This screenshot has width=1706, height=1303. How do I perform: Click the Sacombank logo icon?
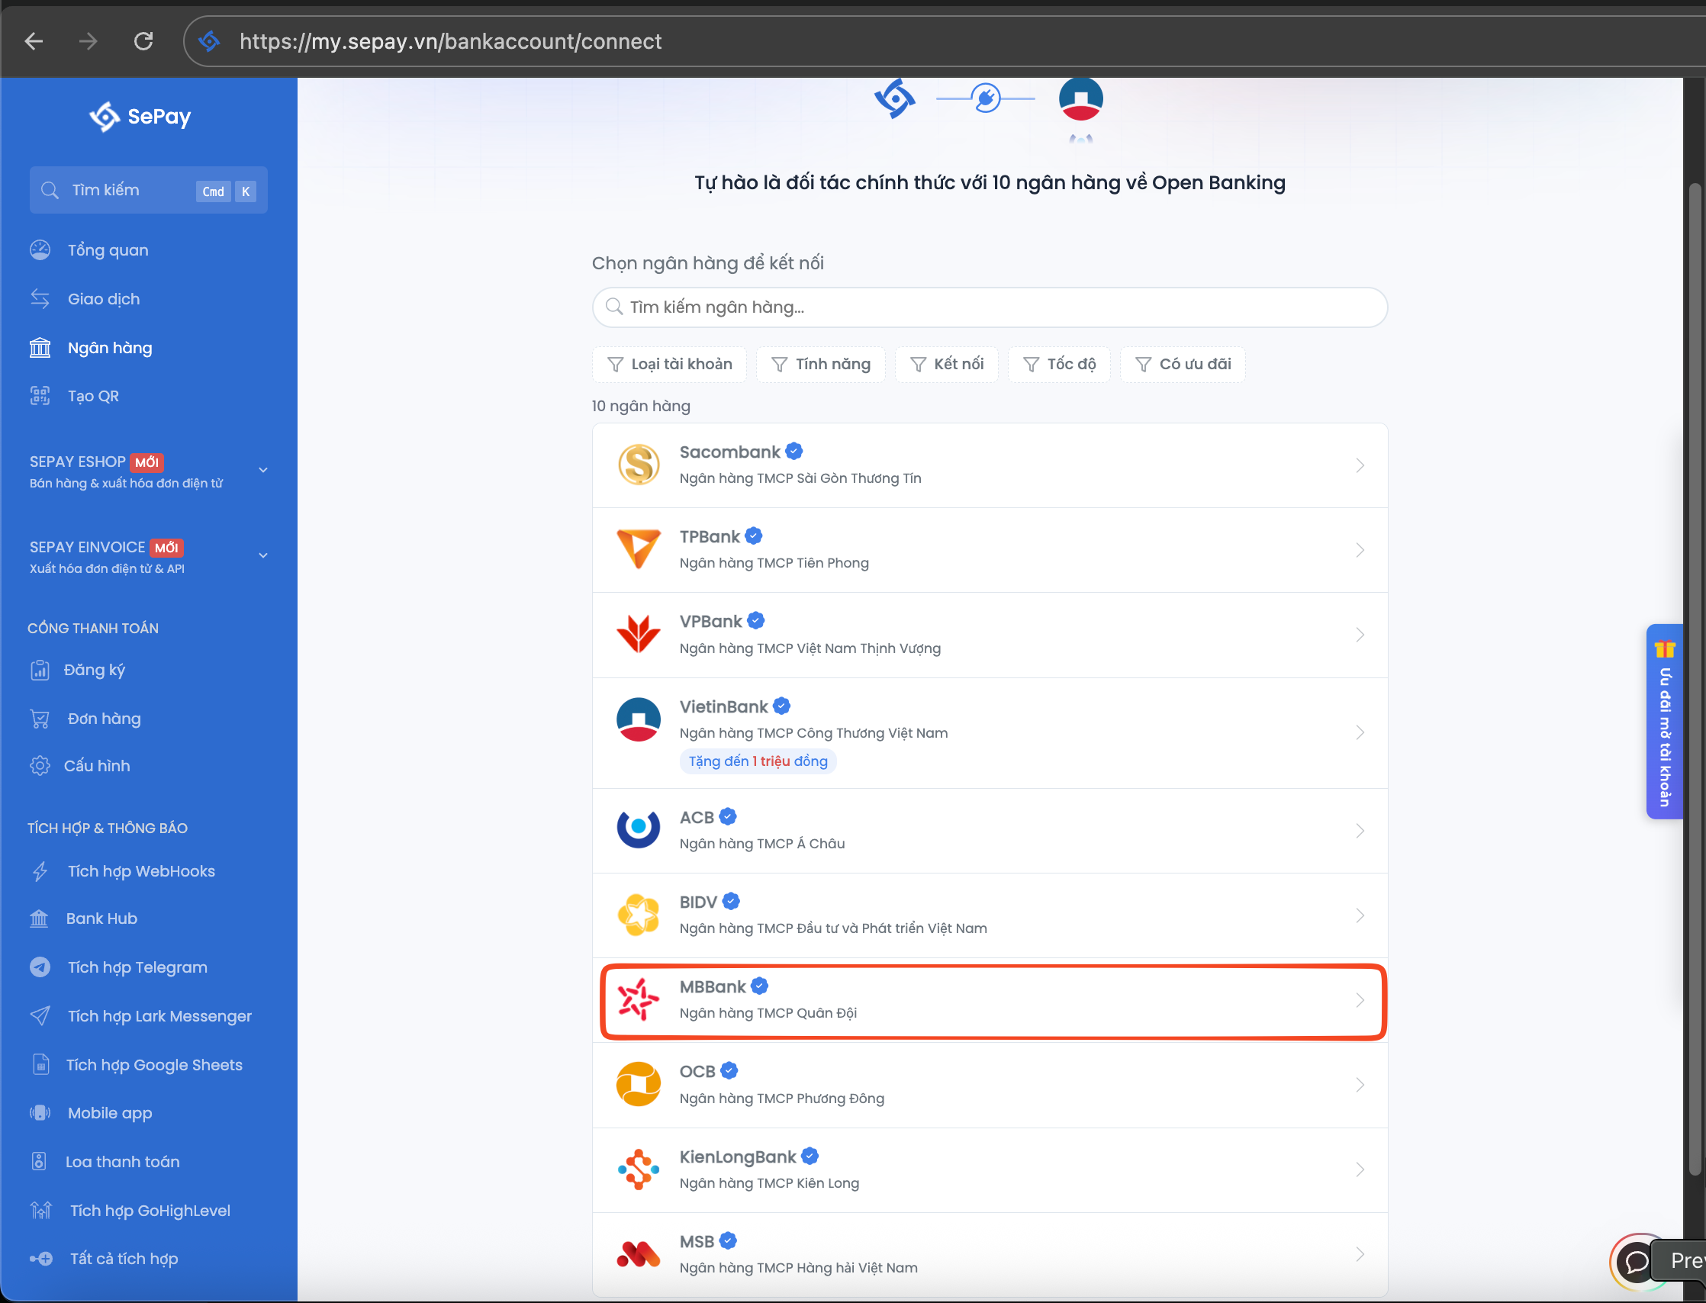tap(638, 465)
